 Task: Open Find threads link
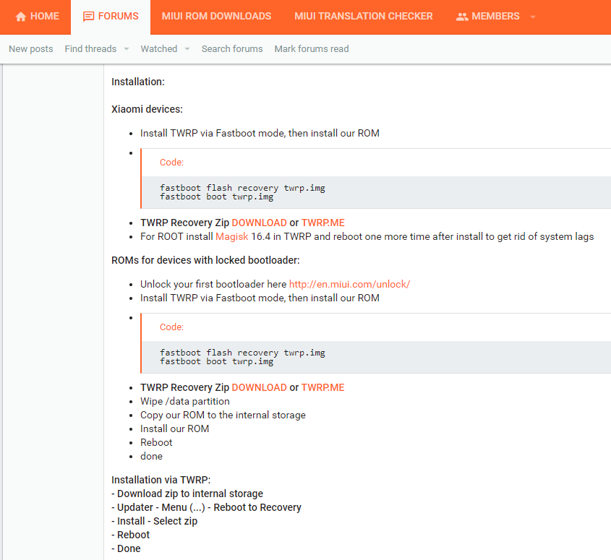90,48
